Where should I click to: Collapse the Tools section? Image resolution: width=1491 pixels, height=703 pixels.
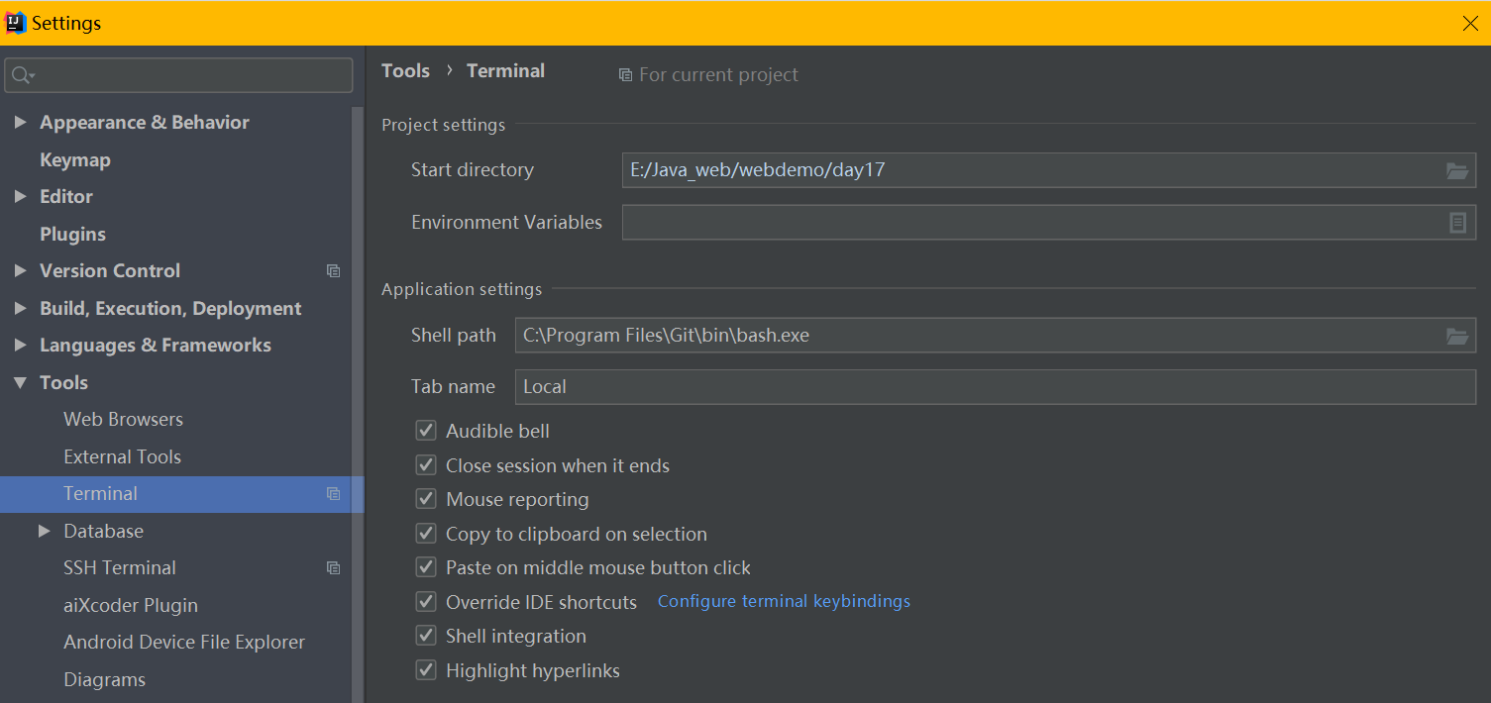coord(20,382)
